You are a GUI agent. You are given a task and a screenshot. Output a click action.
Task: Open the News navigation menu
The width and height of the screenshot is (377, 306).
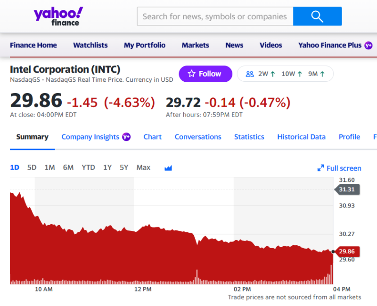[234, 45]
